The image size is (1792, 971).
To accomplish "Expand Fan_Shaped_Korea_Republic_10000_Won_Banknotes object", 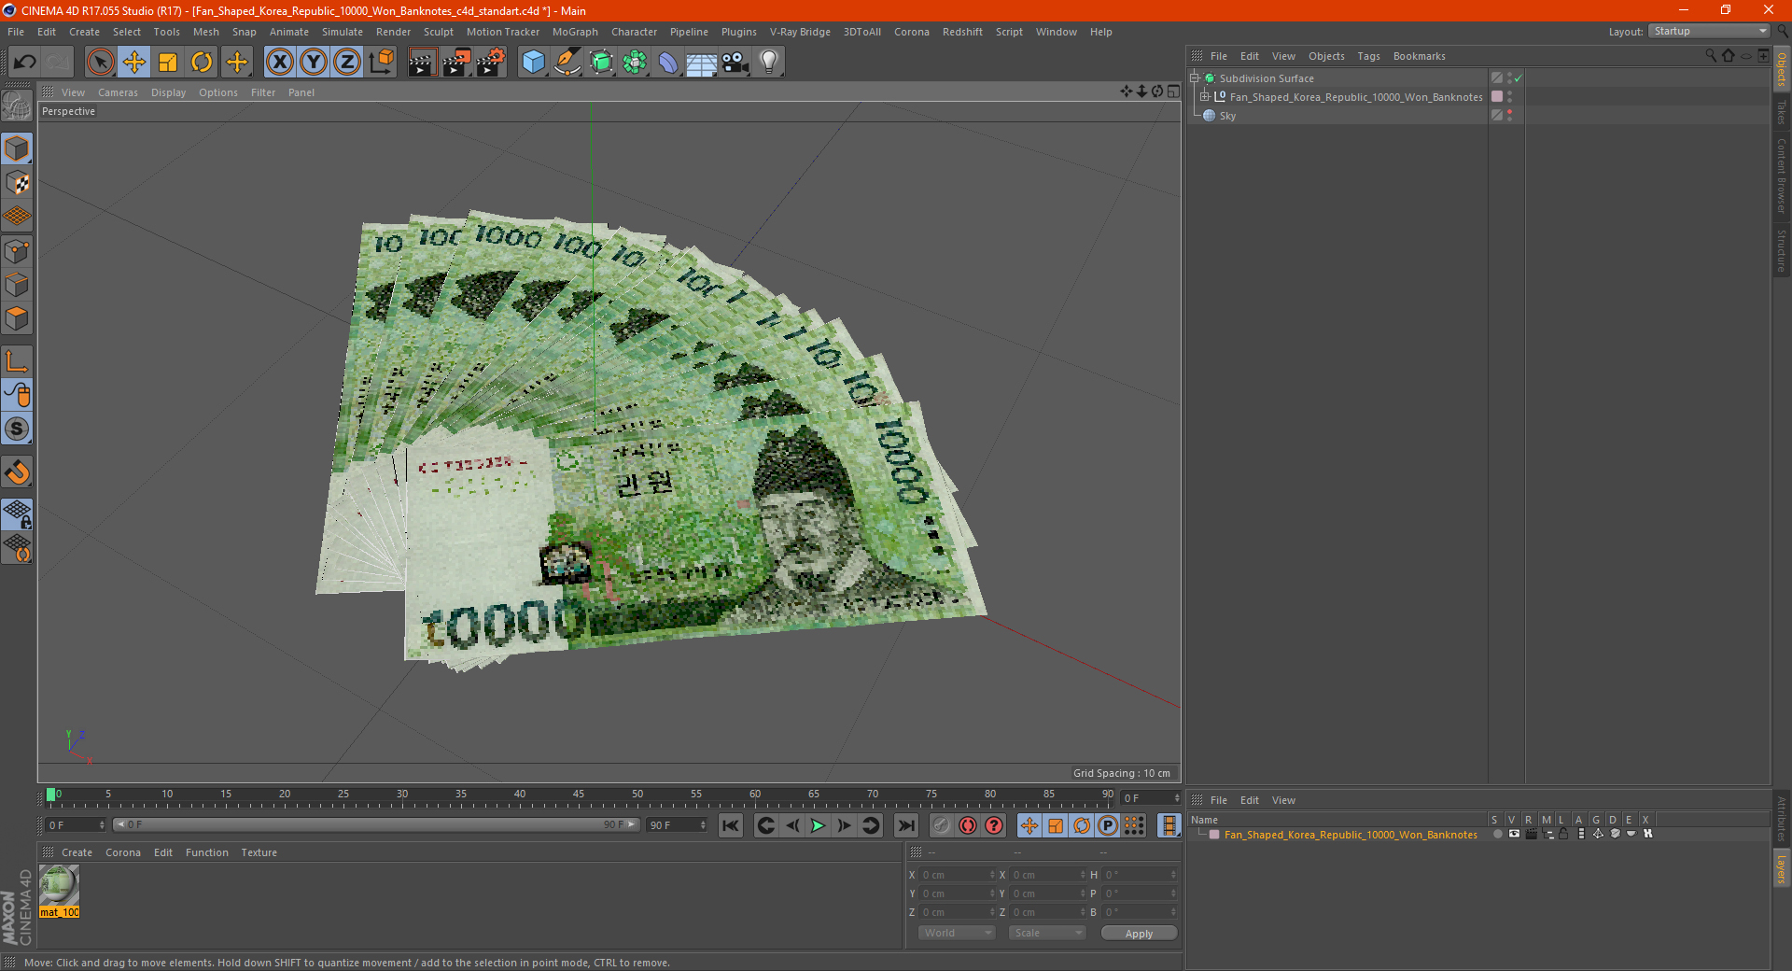I will (1204, 96).
